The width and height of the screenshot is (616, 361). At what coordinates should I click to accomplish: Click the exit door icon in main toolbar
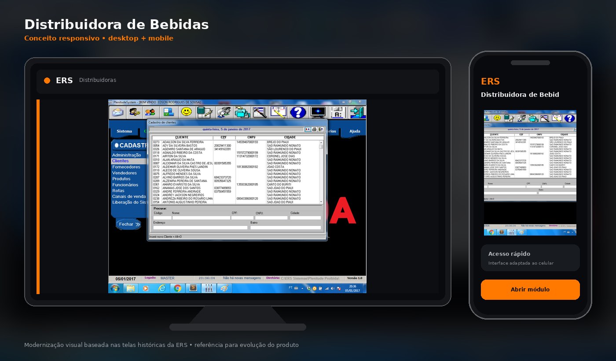tap(357, 112)
